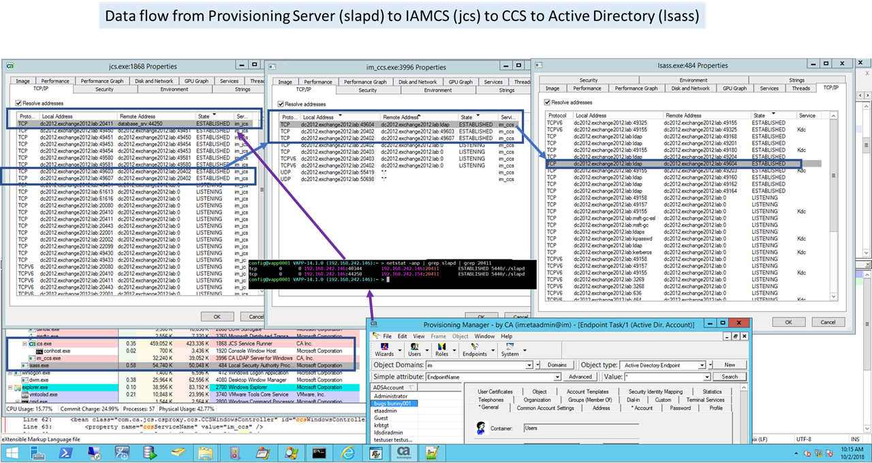Click the user avatar icon beside Container
Screen dimensions: 872x463
click(481, 428)
